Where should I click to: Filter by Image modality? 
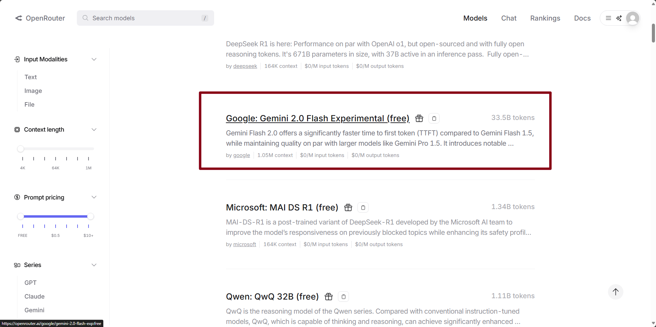tap(33, 91)
